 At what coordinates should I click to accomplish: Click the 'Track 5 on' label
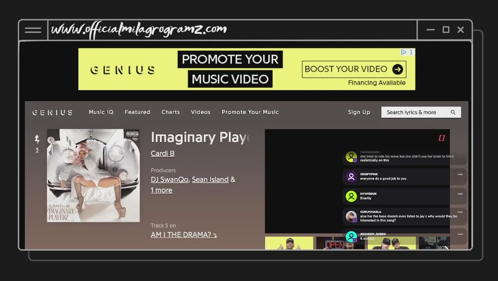(163, 226)
